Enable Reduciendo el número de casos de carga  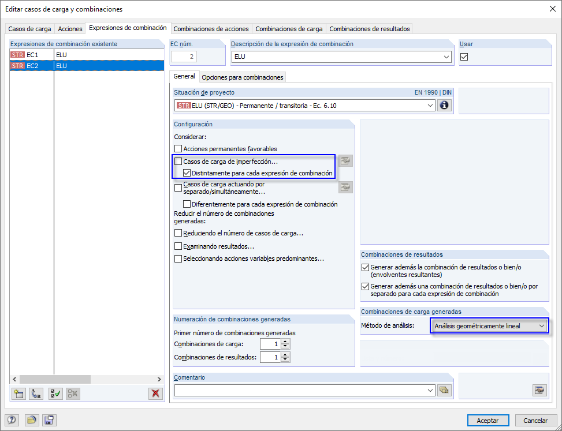pyautogui.click(x=178, y=233)
